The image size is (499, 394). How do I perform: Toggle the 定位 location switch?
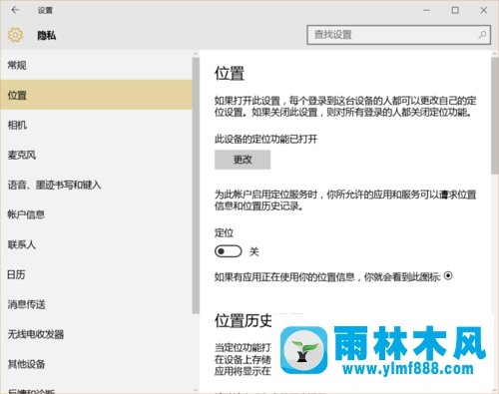[229, 251]
